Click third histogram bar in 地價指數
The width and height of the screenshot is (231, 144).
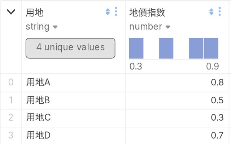coord(196,48)
